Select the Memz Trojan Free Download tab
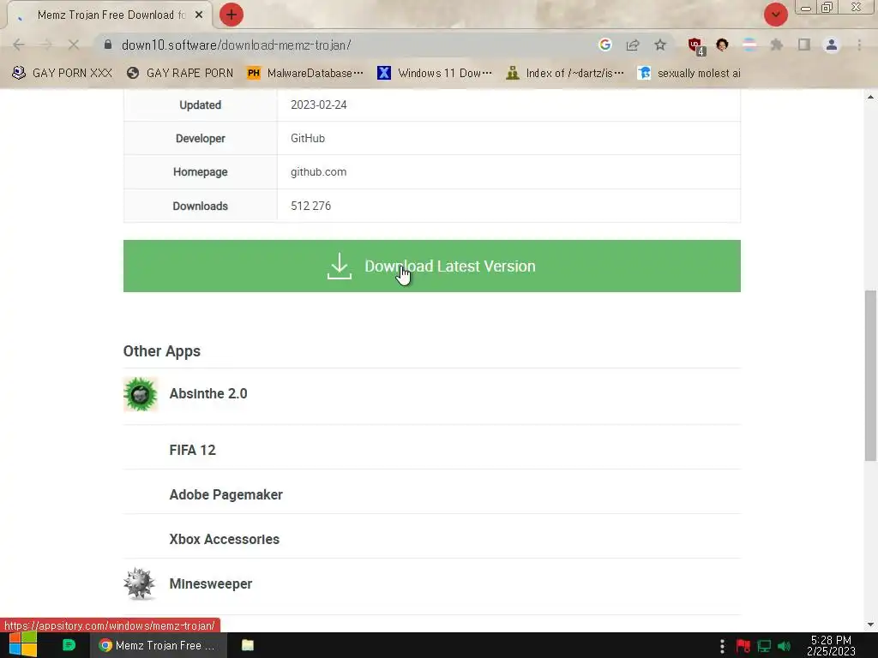This screenshot has width=878, height=658. click(x=110, y=15)
